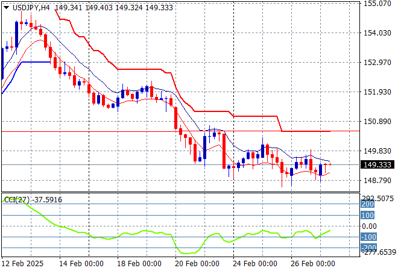Select the 26 Feb 00:00 time label
The height and width of the screenshot is (271, 398).
313,264
